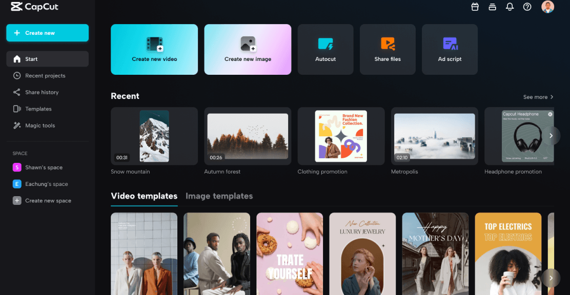Click the Metropolis title text
Image resolution: width=570 pixels, height=295 pixels.
pos(404,172)
